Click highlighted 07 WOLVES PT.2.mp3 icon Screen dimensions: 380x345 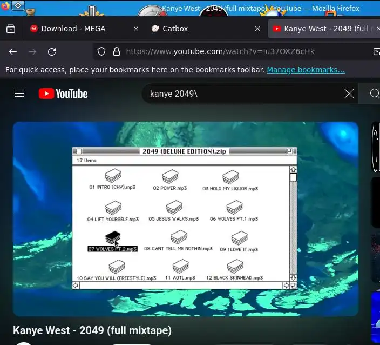(113, 237)
